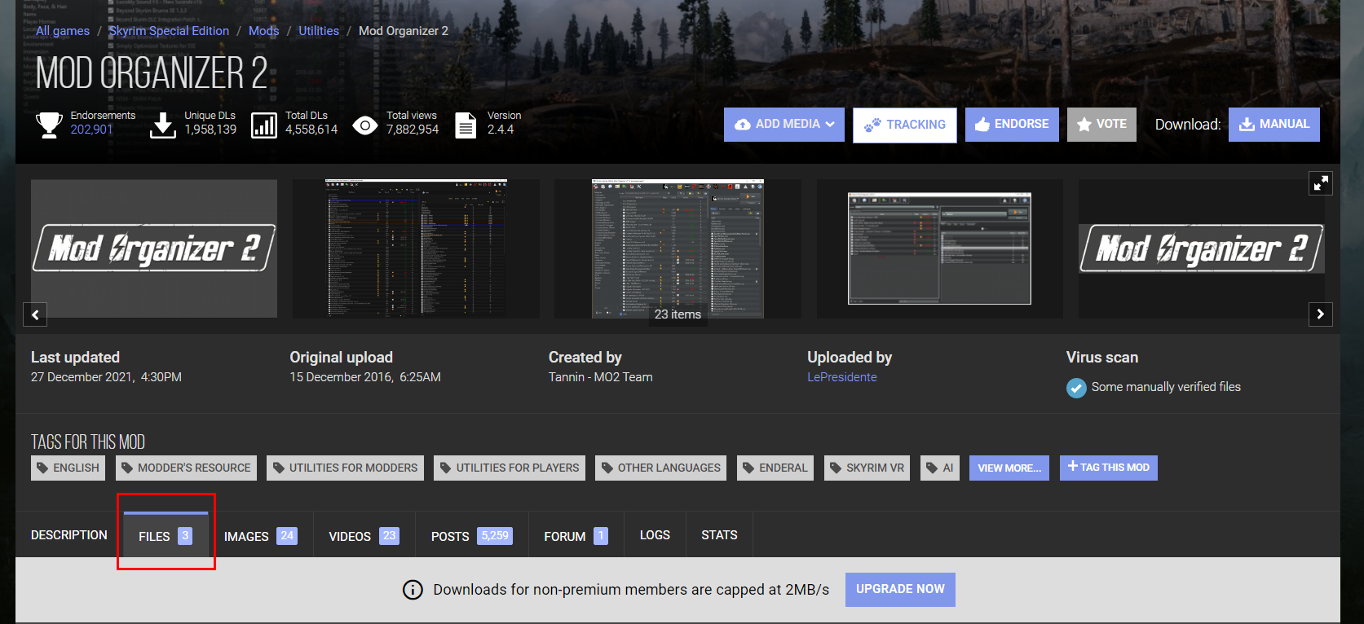The image size is (1364, 624).
Task: Select the Skyrim VR tag
Action: tap(867, 468)
